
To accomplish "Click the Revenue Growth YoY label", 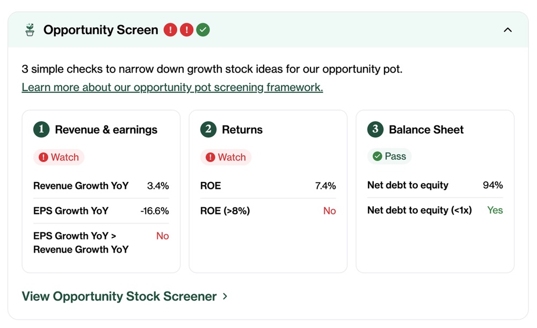I will tap(81, 186).
